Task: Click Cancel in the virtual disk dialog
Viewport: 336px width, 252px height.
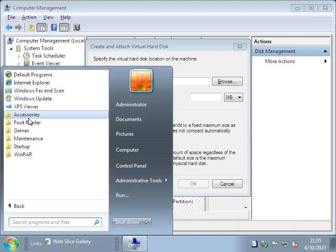Action: [227, 184]
